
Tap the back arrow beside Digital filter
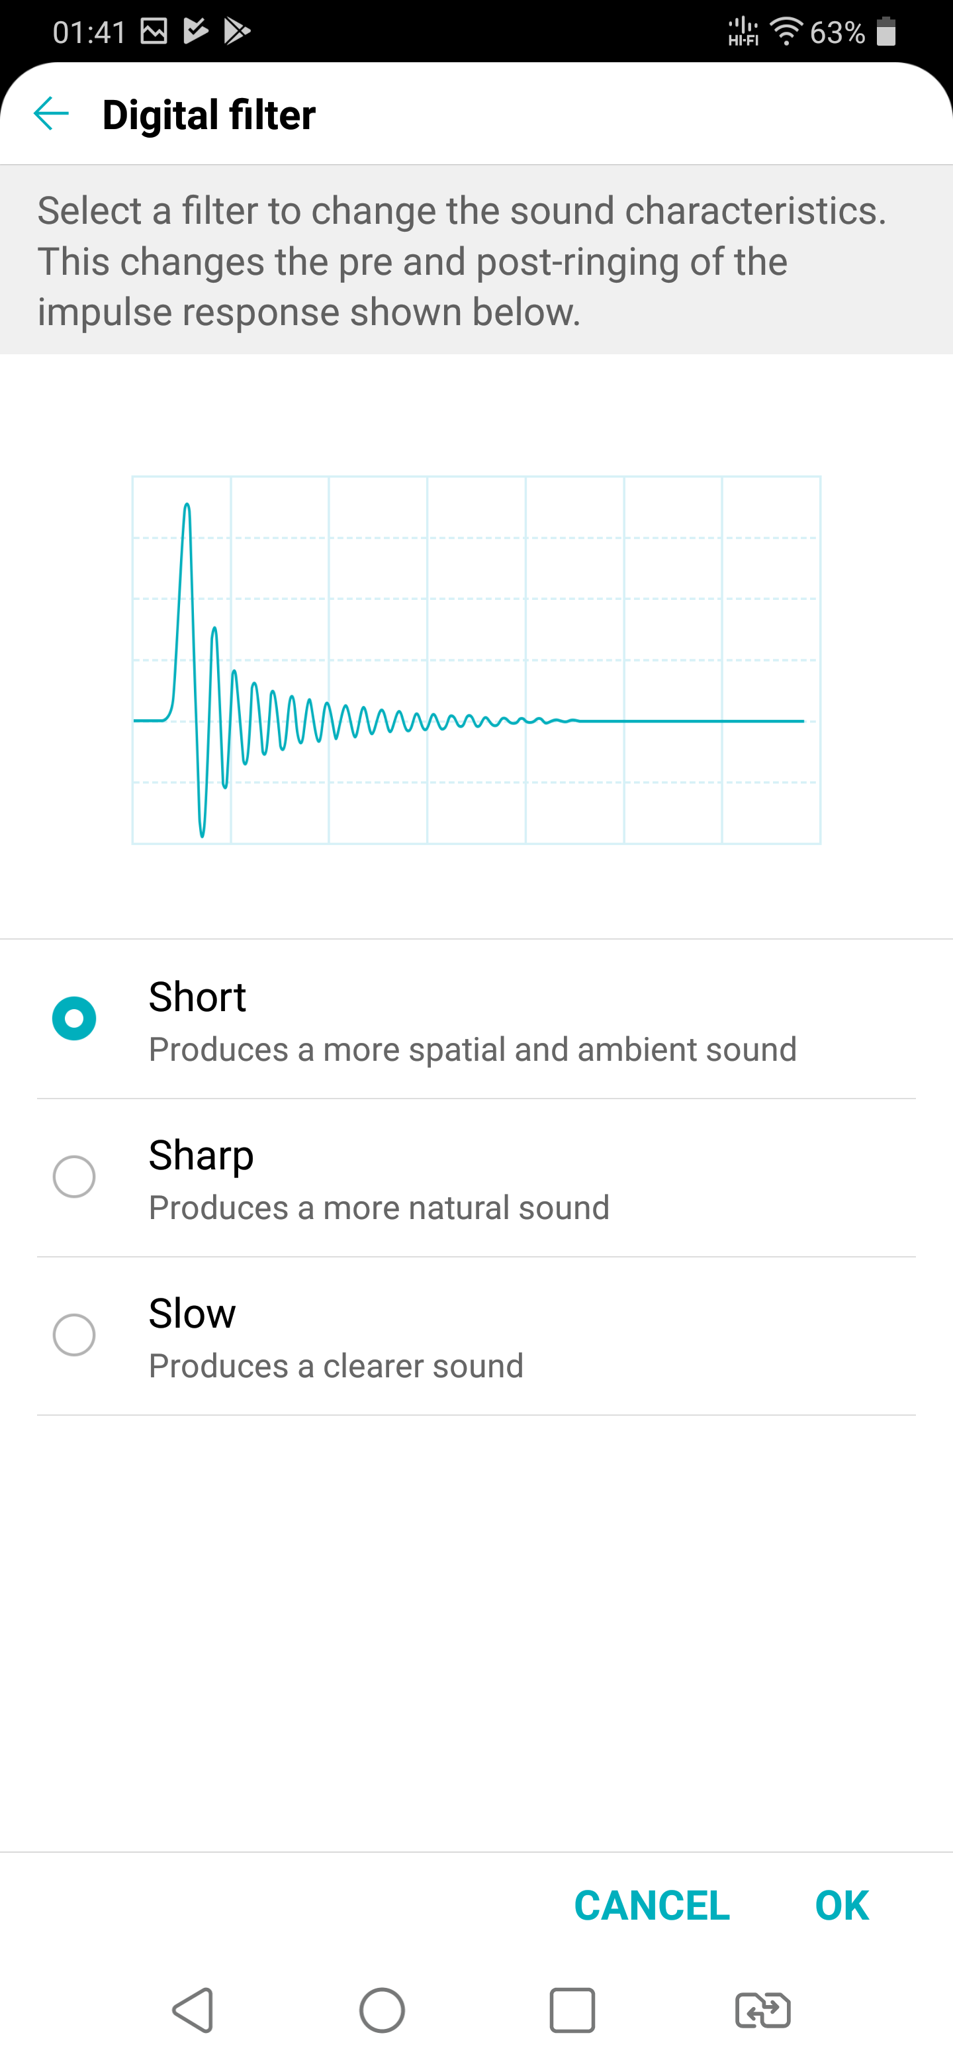52,114
